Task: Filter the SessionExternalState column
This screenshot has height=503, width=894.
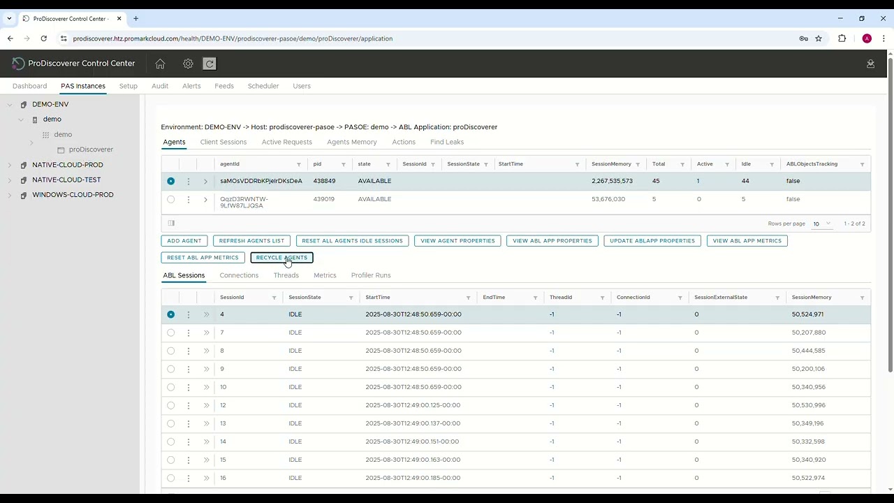Action: tap(777, 298)
